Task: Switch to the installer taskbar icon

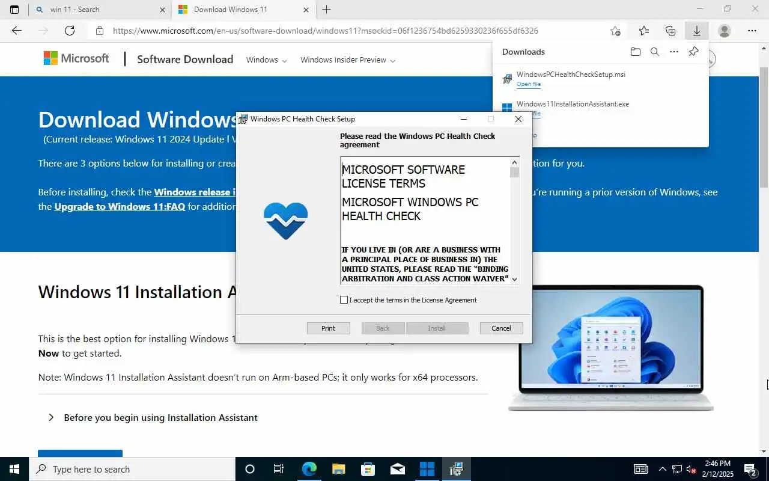Action: [x=456, y=469]
